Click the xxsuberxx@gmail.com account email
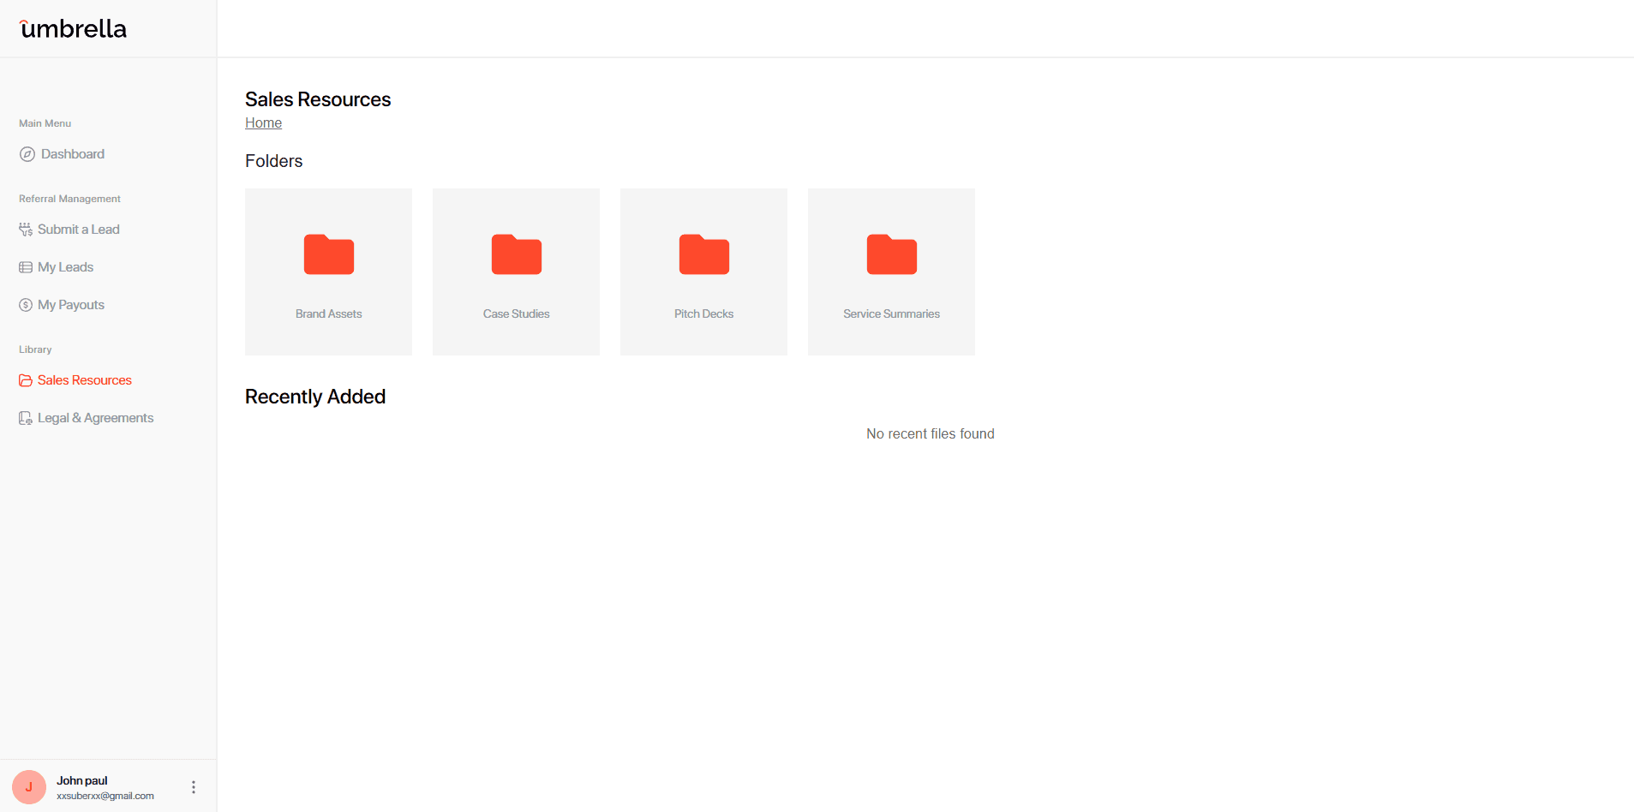The width and height of the screenshot is (1634, 812). [x=105, y=796]
